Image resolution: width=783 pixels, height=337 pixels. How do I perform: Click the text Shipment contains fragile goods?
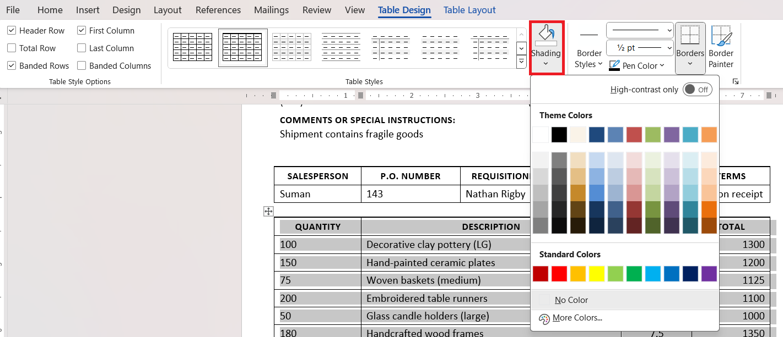pos(352,134)
